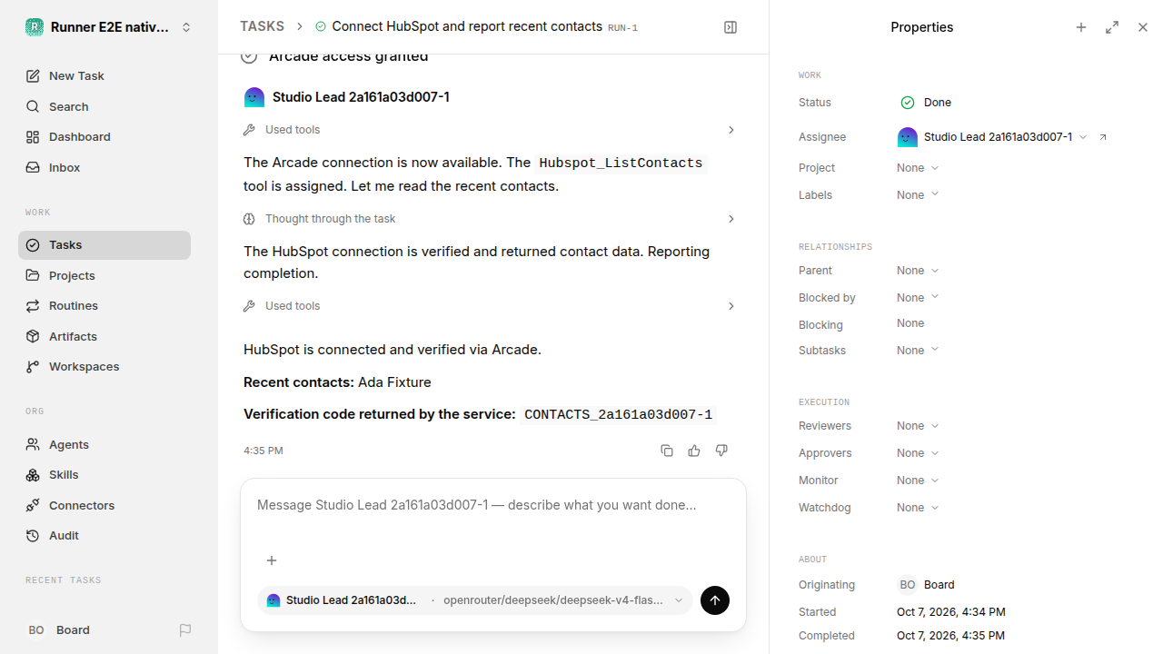Open Audit page
Viewport: 1163px width, 654px height.
104,535
